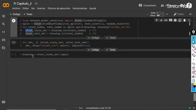Mirror the cell in a tab
This screenshot has width=196, height=110.
[180, 20]
